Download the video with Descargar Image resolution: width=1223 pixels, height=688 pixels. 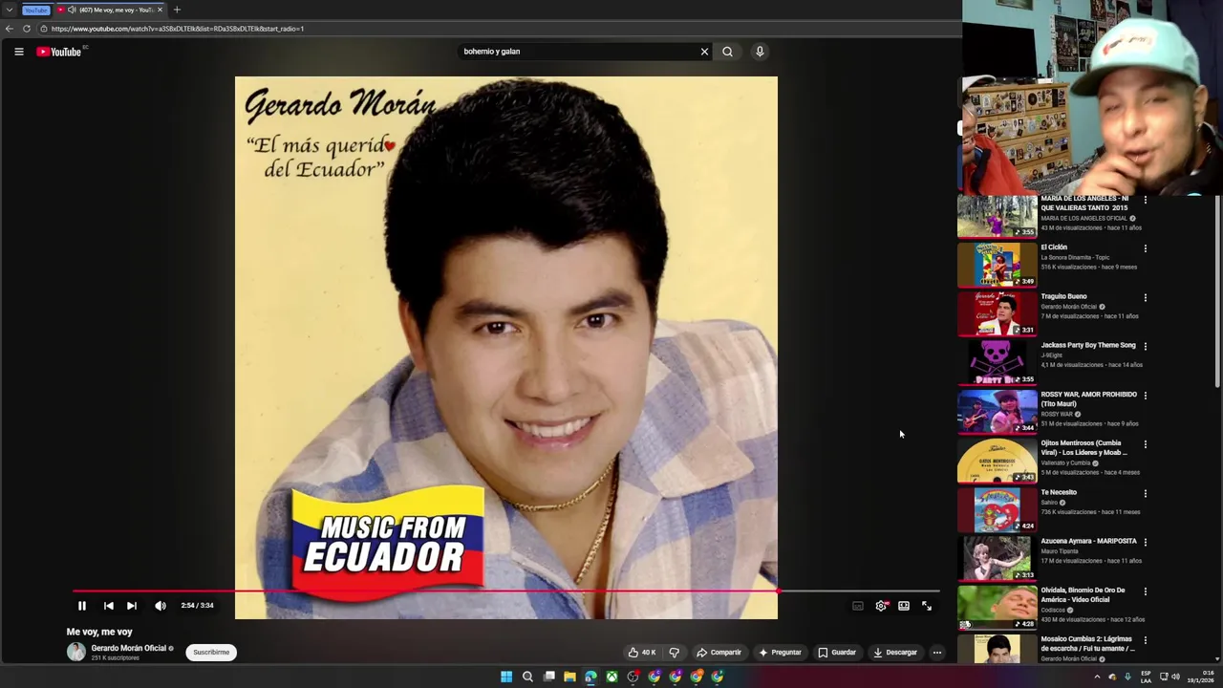(895, 653)
